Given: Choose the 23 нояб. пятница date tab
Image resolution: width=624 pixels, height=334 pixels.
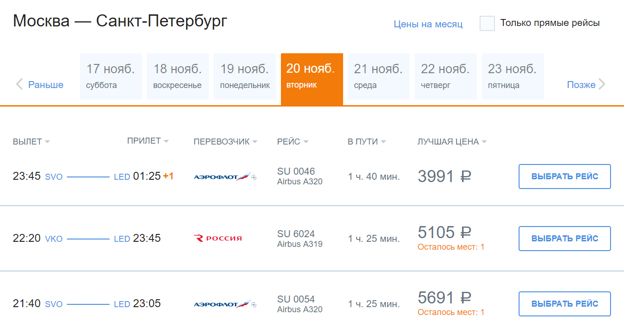Looking at the screenshot, I should point(513,76).
